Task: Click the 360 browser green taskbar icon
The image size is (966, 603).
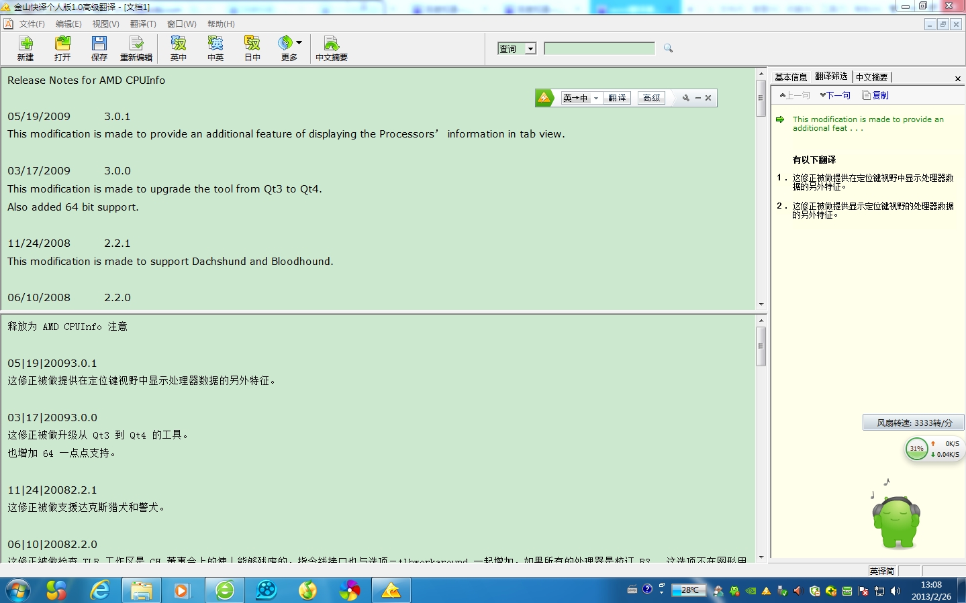Action: (225, 591)
